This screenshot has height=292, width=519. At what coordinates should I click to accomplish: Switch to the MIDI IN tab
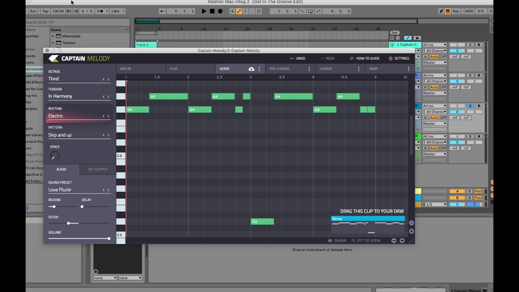click(141, 69)
